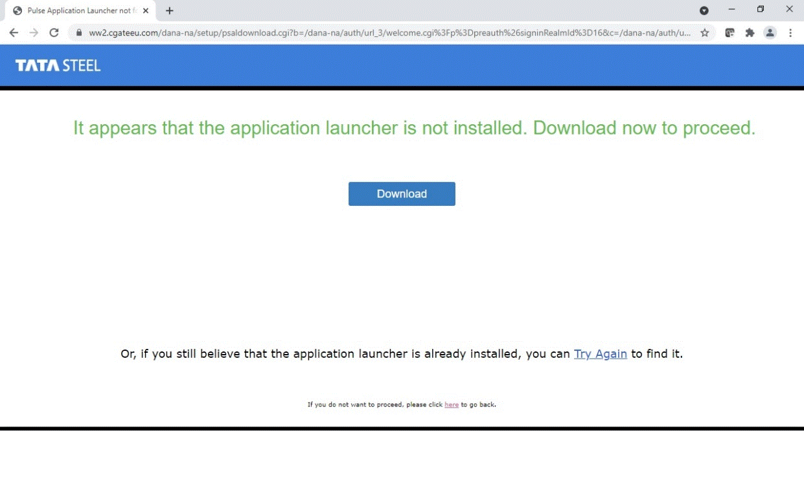The height and width of the screenshot is (477, 804).
Task: Go forward with the browser forward arrow
Action: click(x=34, y=33)
